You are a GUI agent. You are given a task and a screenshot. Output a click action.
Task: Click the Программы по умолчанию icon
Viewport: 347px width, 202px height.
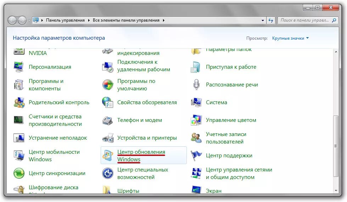(x=107, y=84)
